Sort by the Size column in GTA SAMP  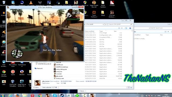pos(115,31)
